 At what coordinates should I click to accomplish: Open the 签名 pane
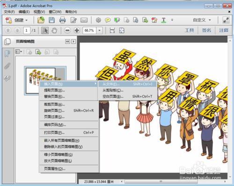[206, 30]
